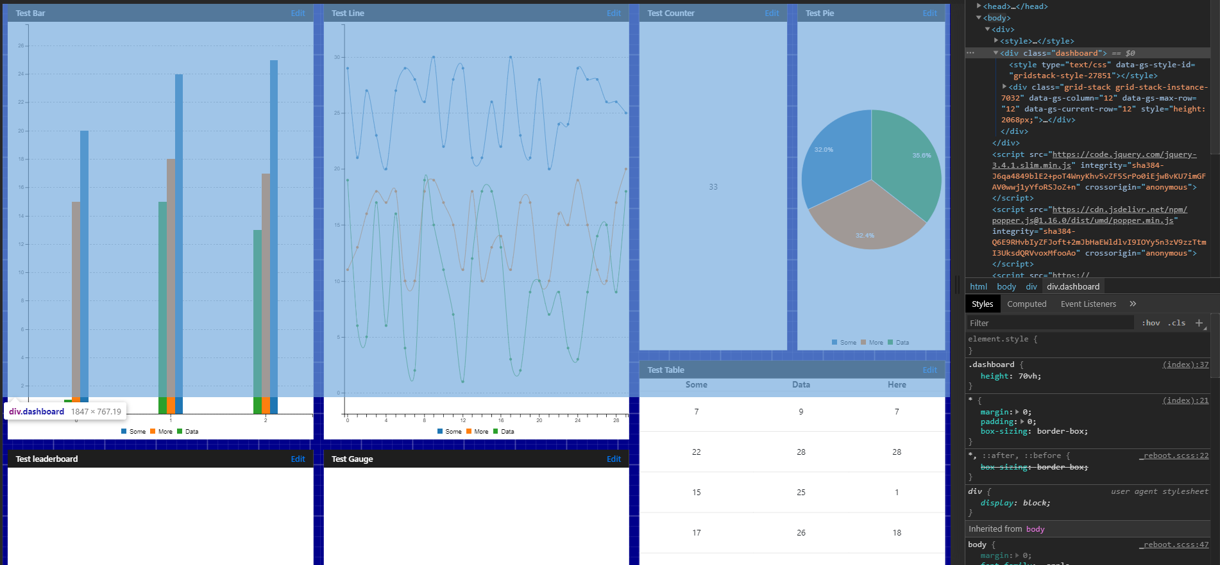
Task: Collapse the div.dashboard node
Action: point(996,53)
